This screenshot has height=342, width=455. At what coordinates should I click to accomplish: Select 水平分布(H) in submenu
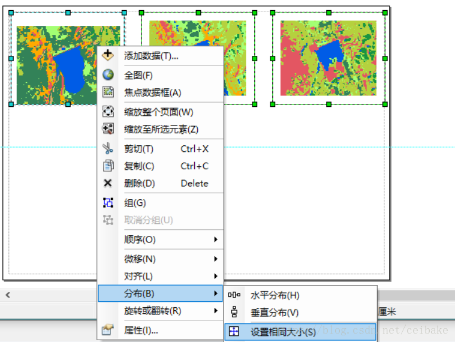click(300, 295)
